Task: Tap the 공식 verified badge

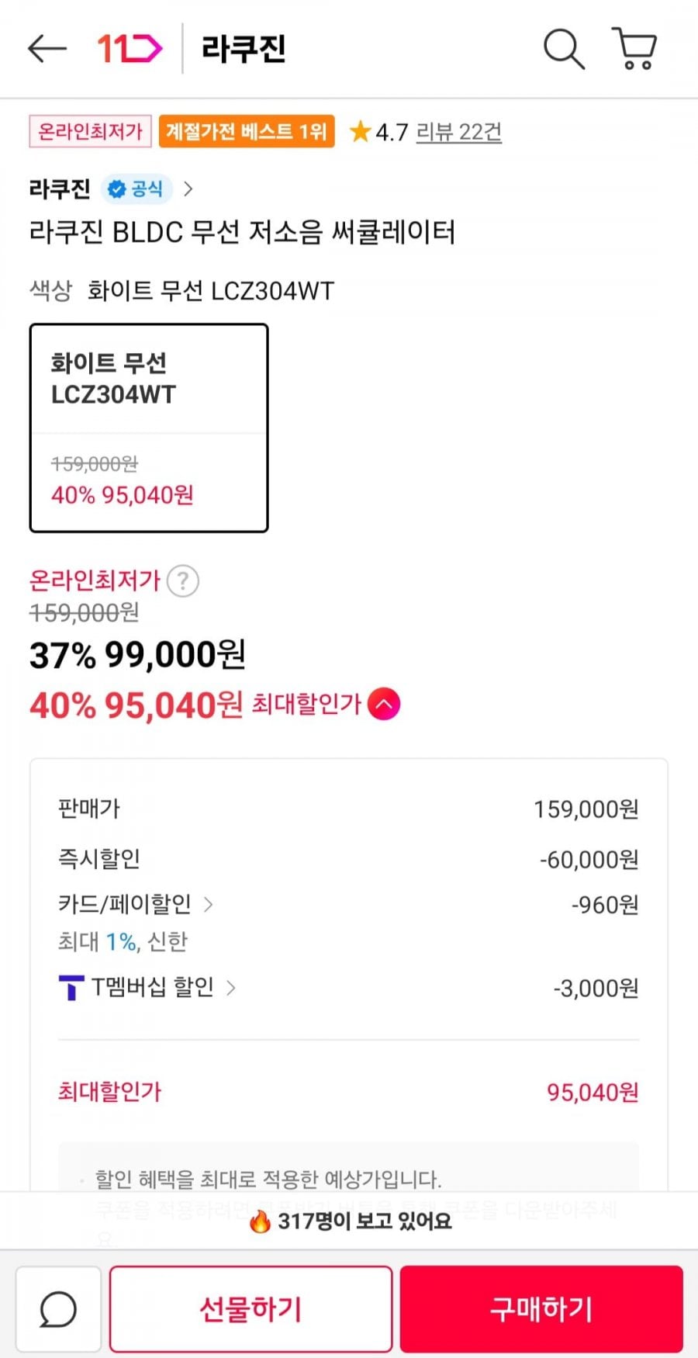Action: 136,189
